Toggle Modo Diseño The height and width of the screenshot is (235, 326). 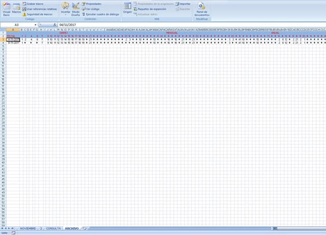click(x=76, y=9)
